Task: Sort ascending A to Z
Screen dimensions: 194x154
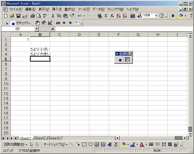Action: pyautogui.click(x=118, y=16)
